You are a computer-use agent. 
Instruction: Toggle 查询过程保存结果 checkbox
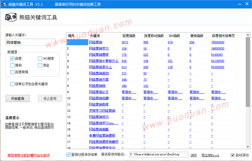click(x=68, y=155)
